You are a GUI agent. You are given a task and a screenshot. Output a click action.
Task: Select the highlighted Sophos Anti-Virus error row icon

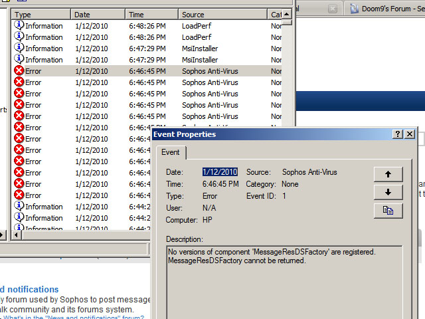(19, 71)
